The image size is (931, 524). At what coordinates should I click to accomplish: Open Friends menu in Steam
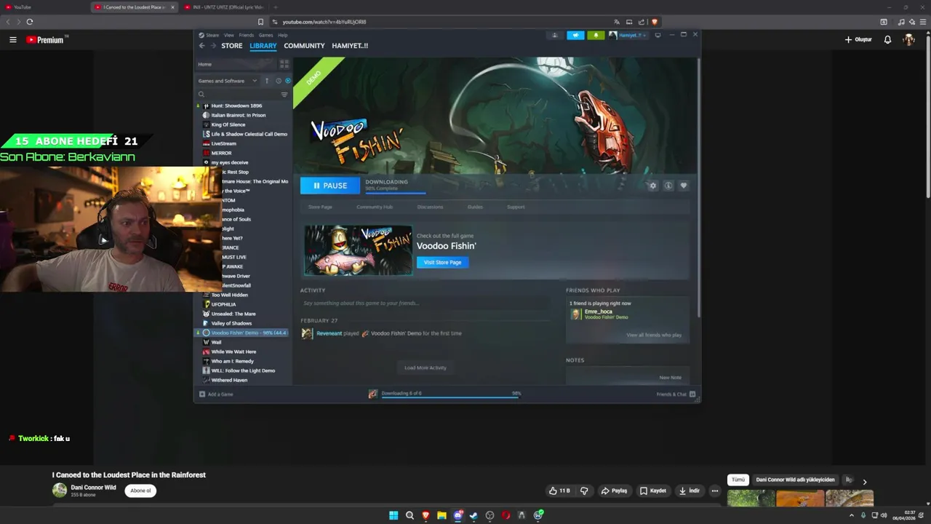click(247, 35)
